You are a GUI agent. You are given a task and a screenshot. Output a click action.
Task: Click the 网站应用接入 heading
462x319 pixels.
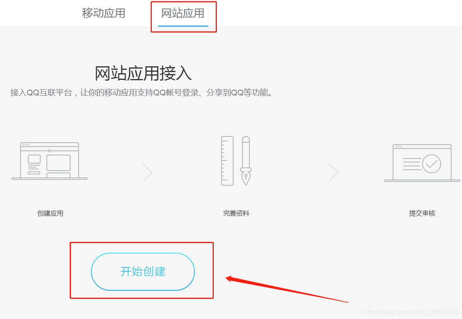click(143, 73)
